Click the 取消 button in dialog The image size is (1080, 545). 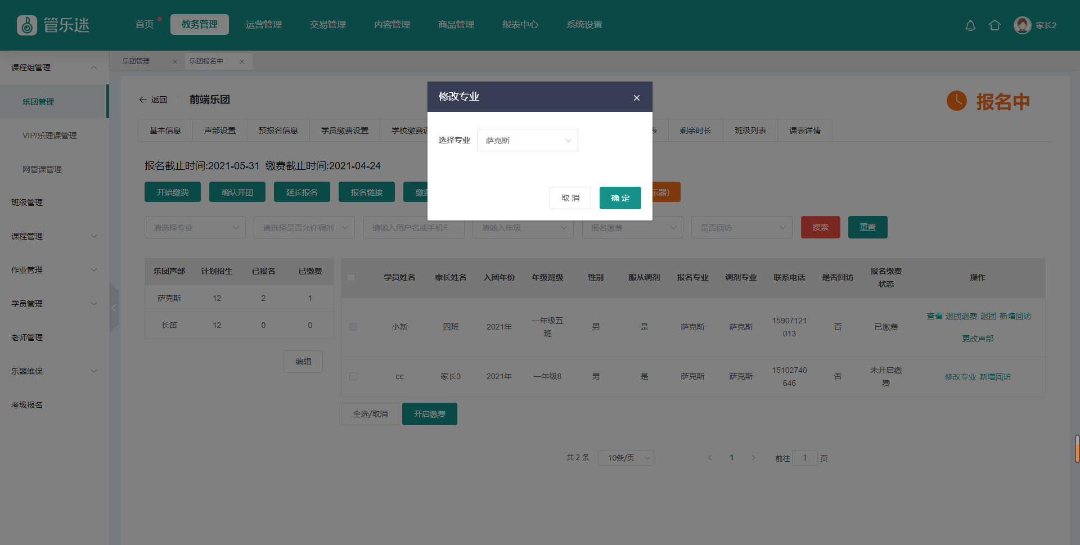tap(570, 198)
